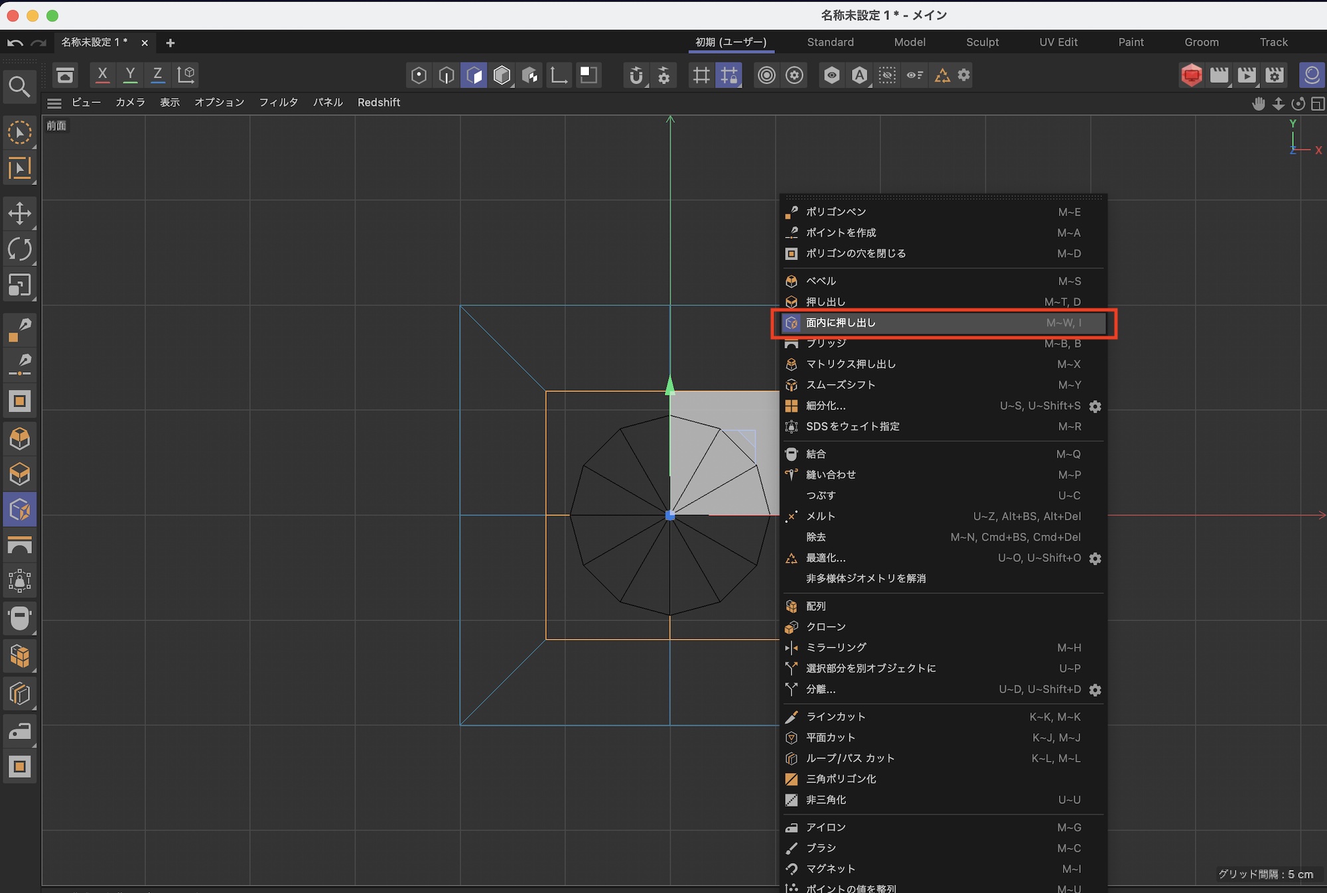Click the Redshift render view icon
This screenshot has height=893, width=1327.
[x=1192, y=76]
